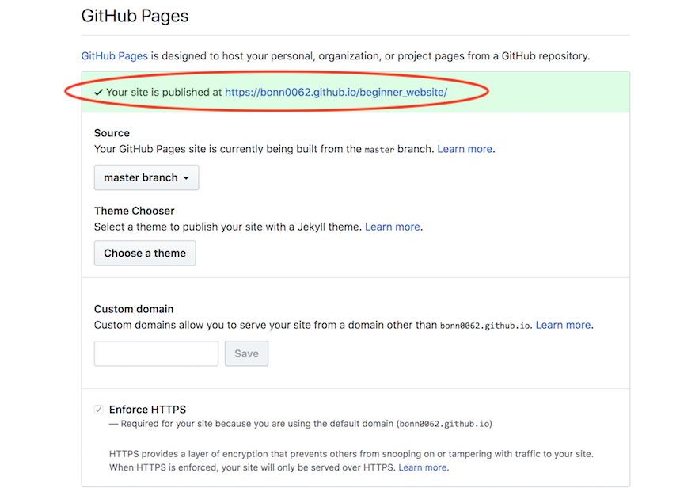Open Learn more link about custom domains

[563, 325]
